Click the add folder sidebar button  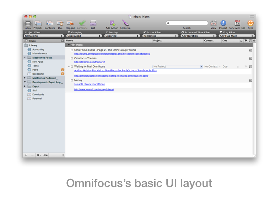point(45,155)
